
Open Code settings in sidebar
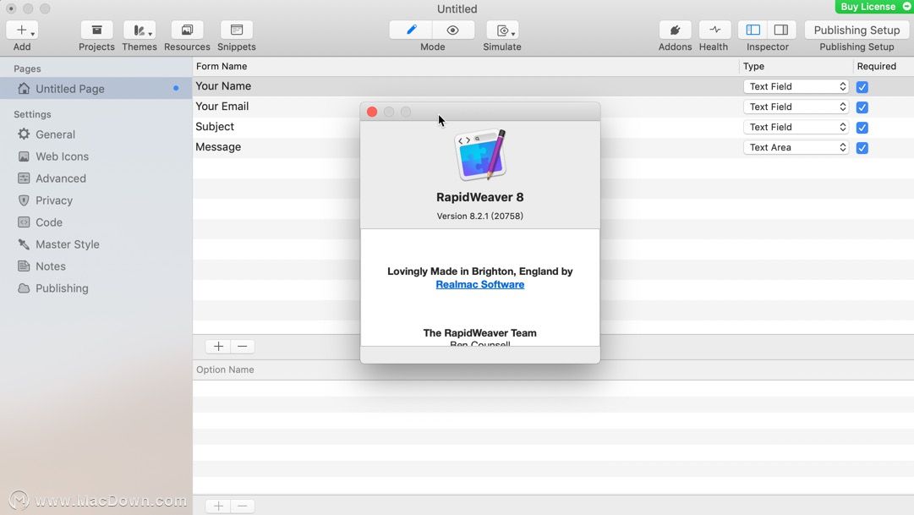coord(49,222)
